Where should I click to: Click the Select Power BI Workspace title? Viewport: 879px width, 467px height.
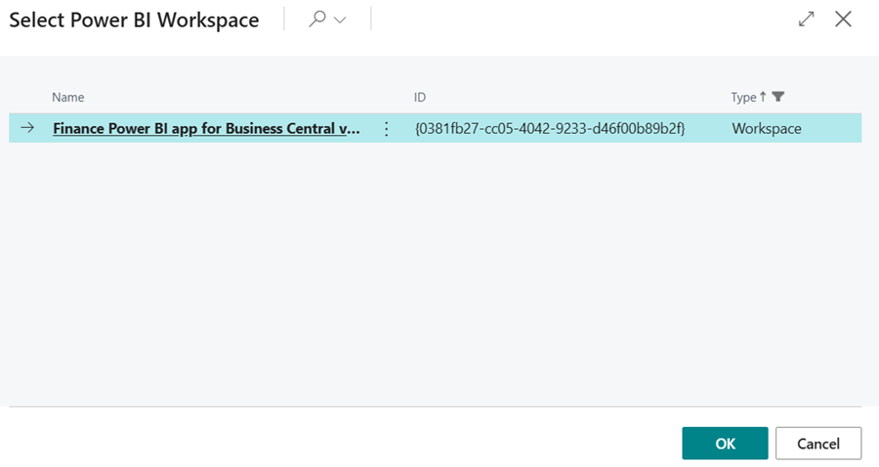click(x=135, y=21)
